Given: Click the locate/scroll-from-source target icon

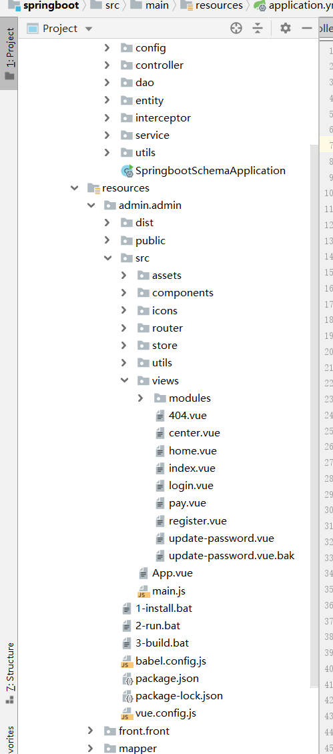Looking at the screenshot, I should pyautogui.click(x=236, y=29).
